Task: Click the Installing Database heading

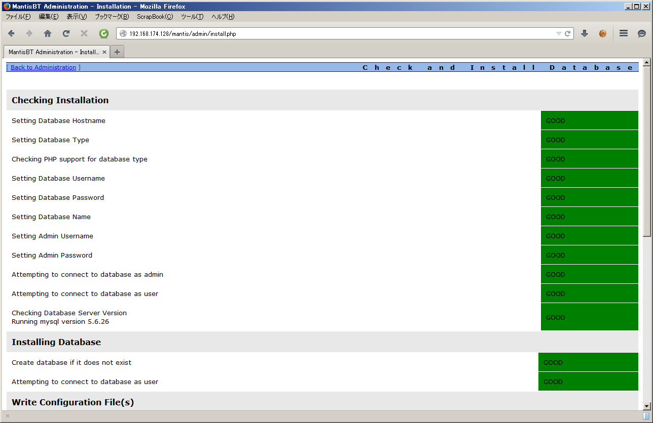Action: pyautogui.click(x=56, y=342)
